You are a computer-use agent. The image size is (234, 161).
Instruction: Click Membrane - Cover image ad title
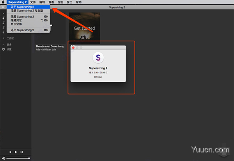(x=50, y=47)
